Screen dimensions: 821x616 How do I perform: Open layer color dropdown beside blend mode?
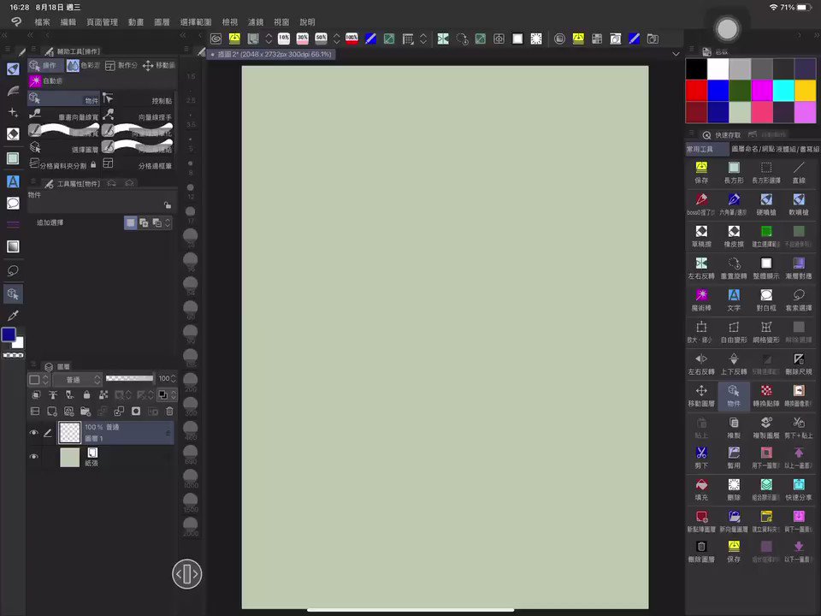click(38, 379)
